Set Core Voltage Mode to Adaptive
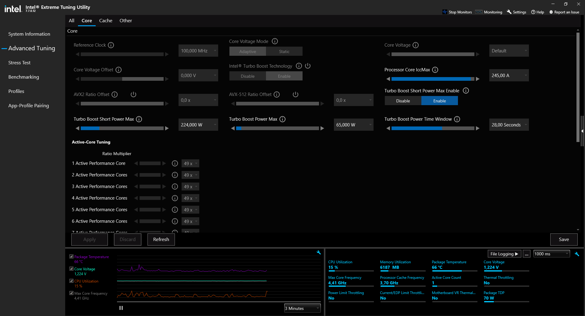 pos(248,51)
